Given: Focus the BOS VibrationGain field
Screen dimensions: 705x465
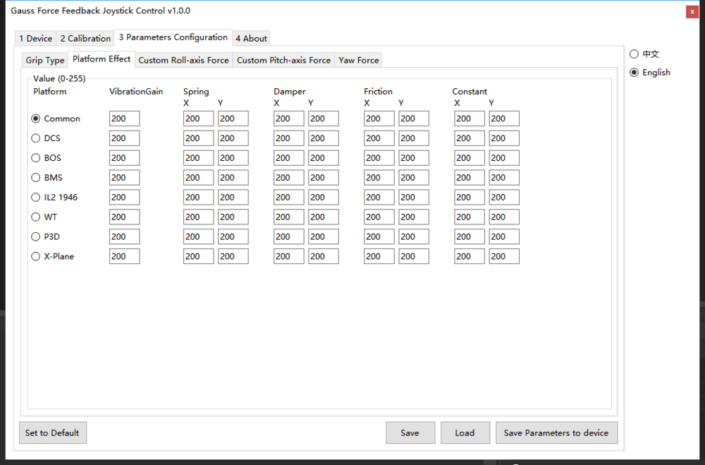Looking at the screenshot, I should tap(125, 158).
